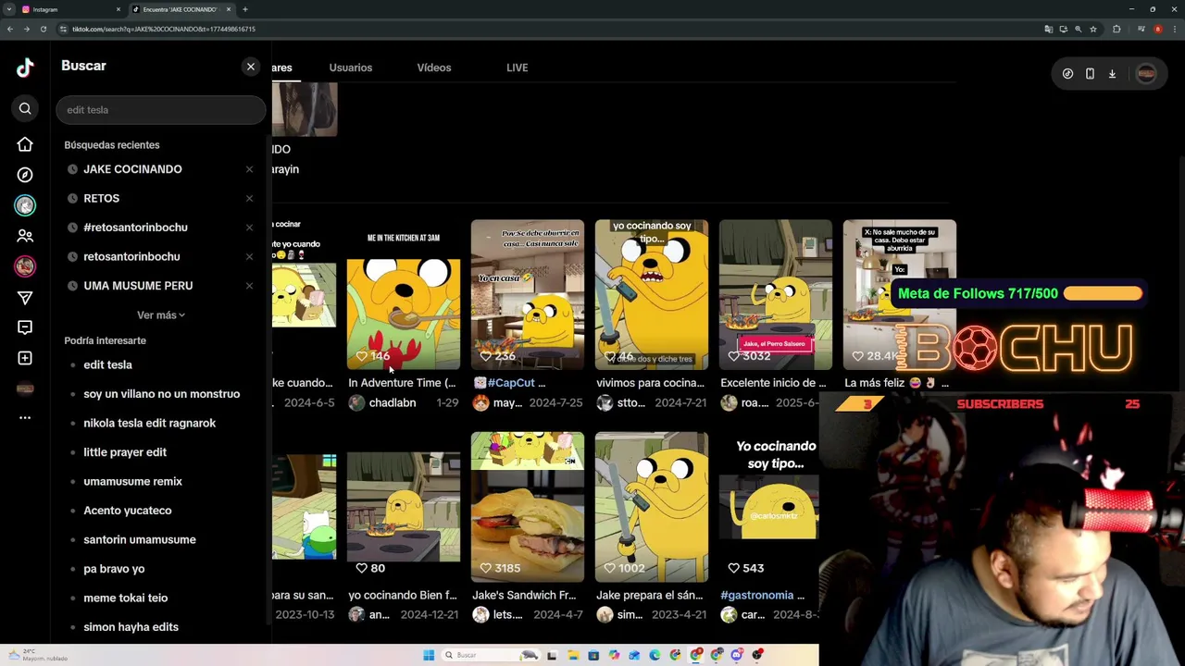This screenshot has height=666, width=1185.
Task: Click the search field showing edit tesla
Action: 161,110
